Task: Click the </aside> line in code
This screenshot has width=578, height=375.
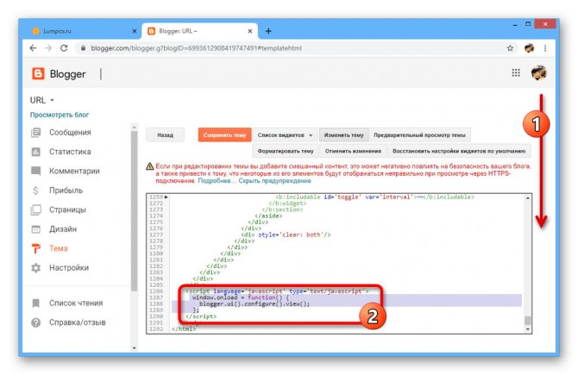Action: (x=268, y=216)
